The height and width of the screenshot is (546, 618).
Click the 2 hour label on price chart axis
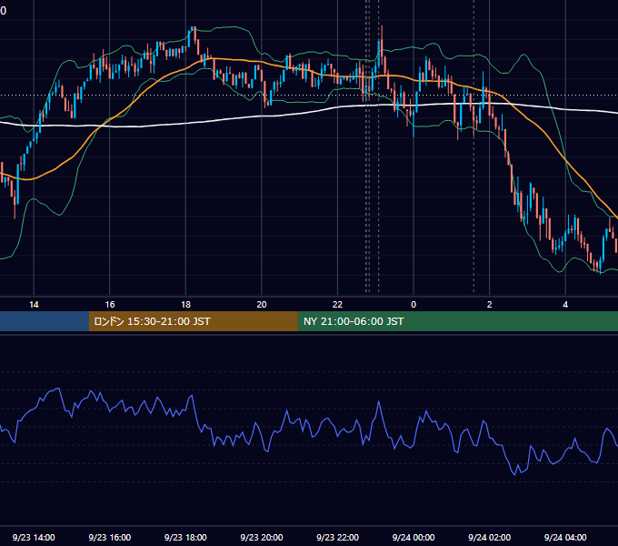click(x=489, y=304)
